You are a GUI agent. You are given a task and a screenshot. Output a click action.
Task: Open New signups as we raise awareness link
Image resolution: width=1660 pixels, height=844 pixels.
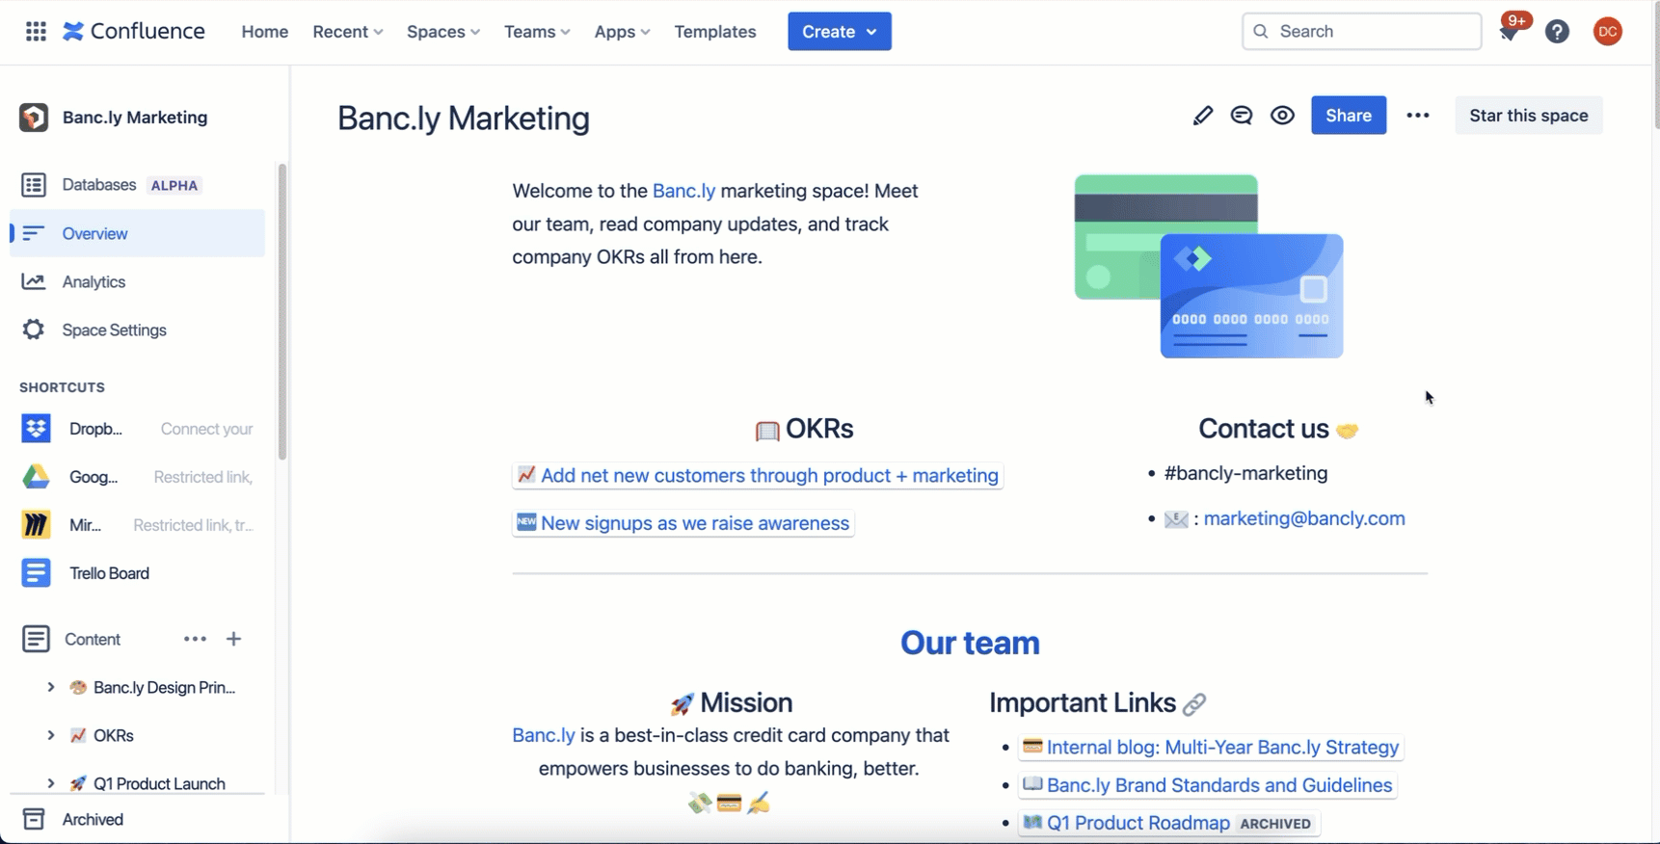pyautogui.click(x=683, y=523)
